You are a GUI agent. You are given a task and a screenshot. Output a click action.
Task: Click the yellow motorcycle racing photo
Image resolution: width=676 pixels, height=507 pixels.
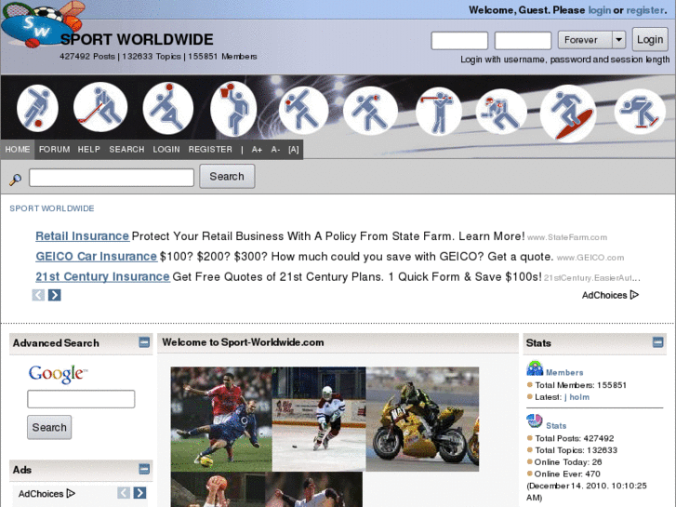coord(422,419)
